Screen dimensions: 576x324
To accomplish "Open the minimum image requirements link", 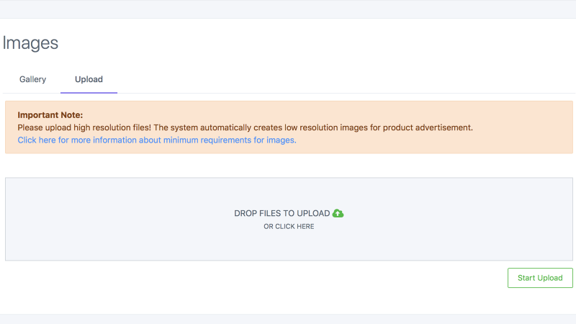I will click(157, 140).
